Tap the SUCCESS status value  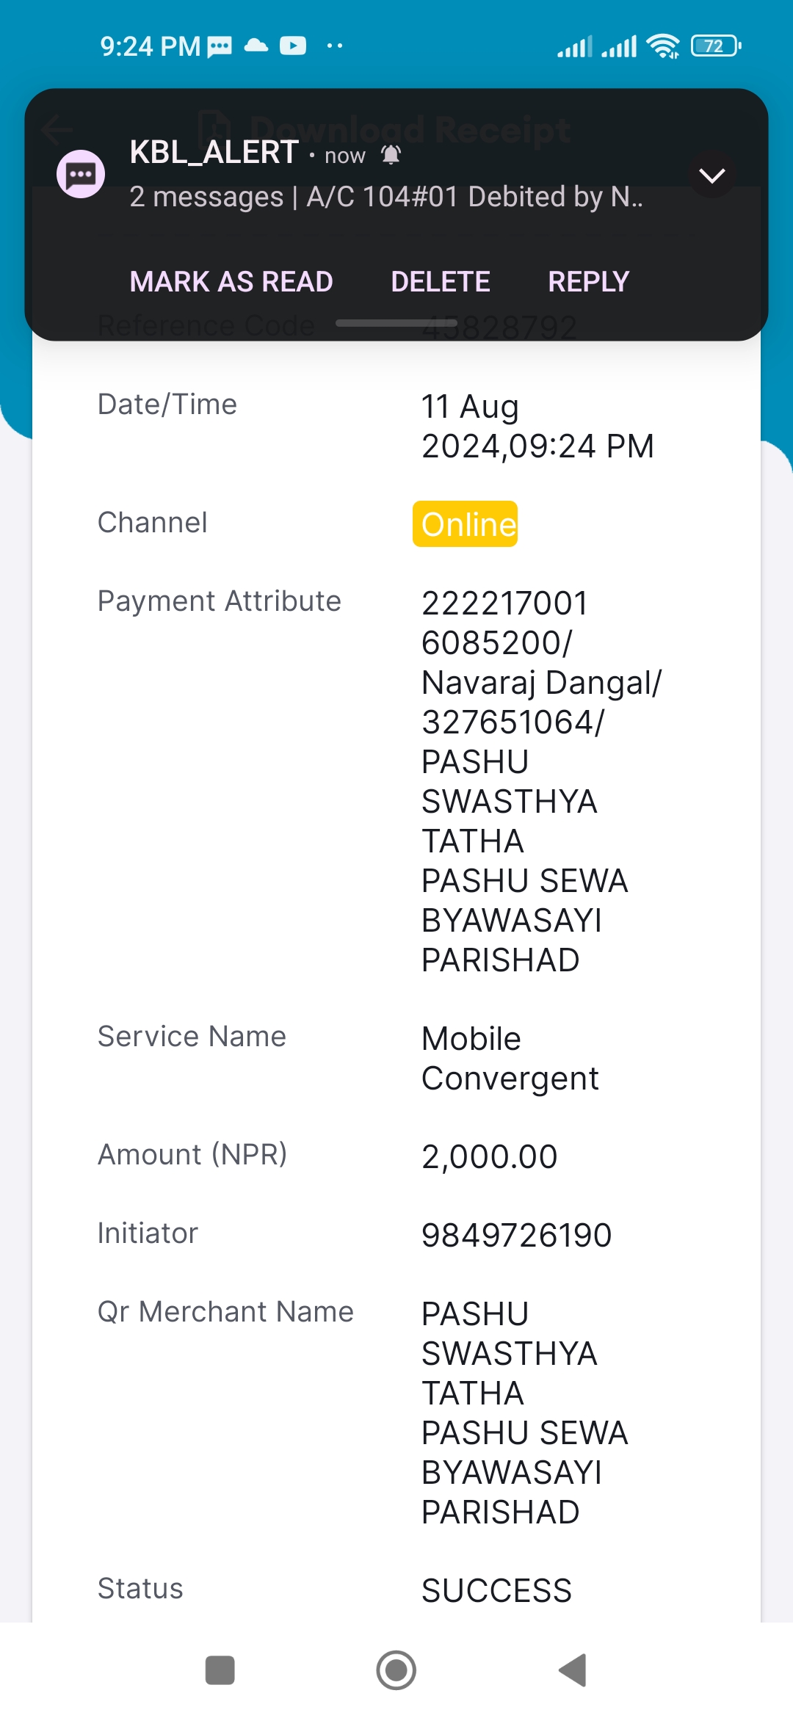[x=496, y=1591]
